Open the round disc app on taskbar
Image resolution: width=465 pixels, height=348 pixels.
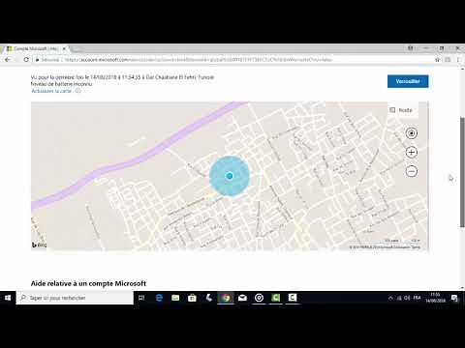[x=259, y=298]
